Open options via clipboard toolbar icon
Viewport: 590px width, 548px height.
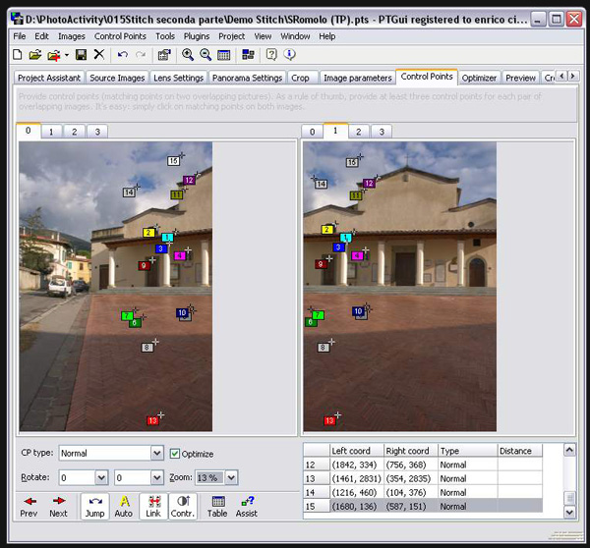pyautogui.click(x=164, y=55)
